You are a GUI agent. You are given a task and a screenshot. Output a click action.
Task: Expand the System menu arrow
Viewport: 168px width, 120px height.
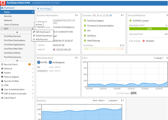click(33, 73)
